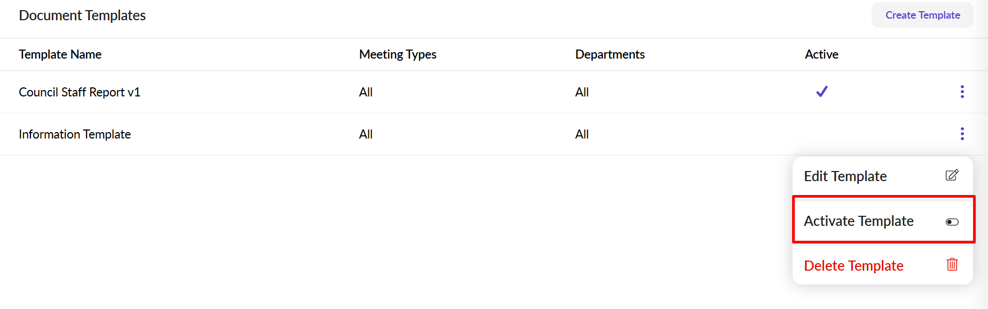This screenshot has height=309, width=988.
Task: Click the Active column header
Action: 821,54
